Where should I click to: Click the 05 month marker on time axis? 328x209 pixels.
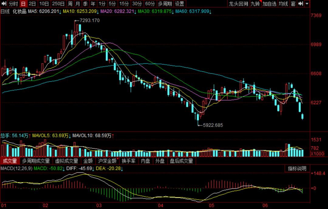(211, 205)
